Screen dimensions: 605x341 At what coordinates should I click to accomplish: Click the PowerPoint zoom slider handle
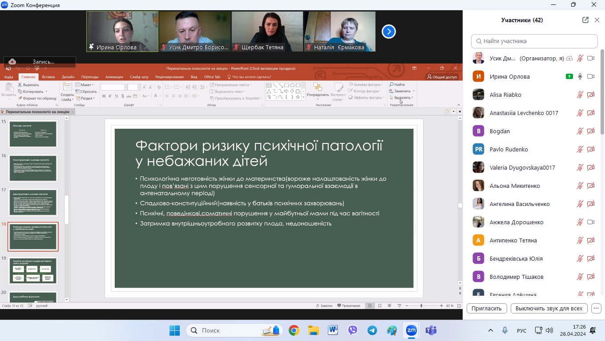pos(421,305)
